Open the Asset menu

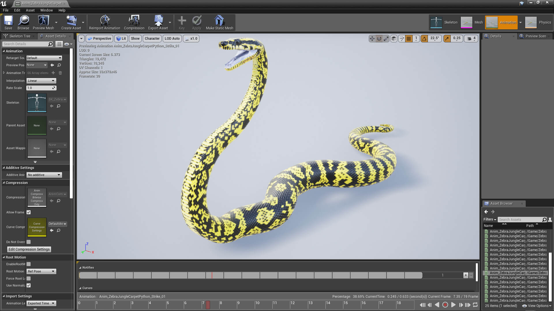[30, 10]
